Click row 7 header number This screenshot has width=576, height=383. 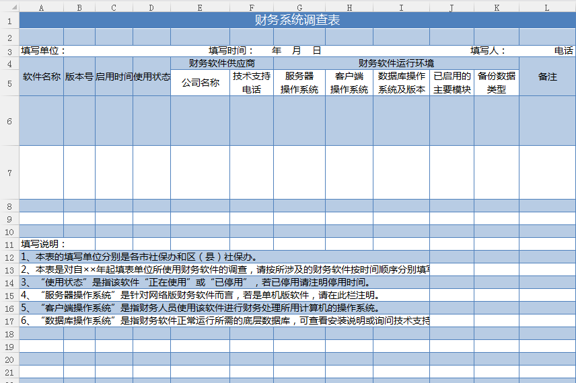coord(9,173)
